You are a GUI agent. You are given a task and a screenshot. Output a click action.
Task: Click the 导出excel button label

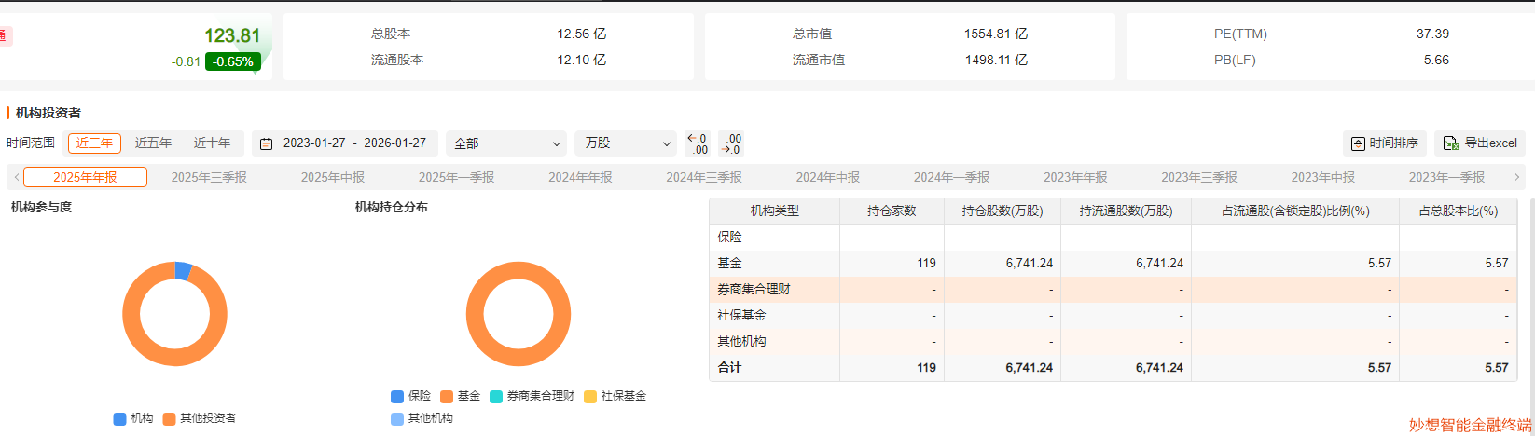[1490, 143]
